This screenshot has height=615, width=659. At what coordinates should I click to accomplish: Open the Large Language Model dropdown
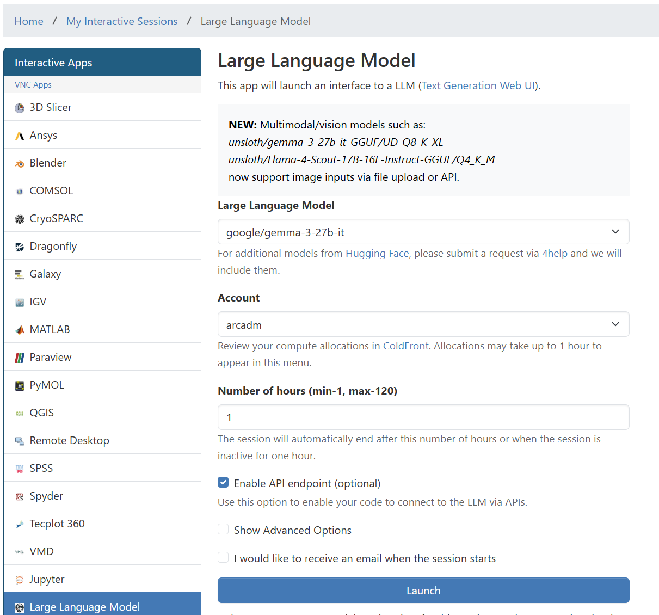[423, 232]
